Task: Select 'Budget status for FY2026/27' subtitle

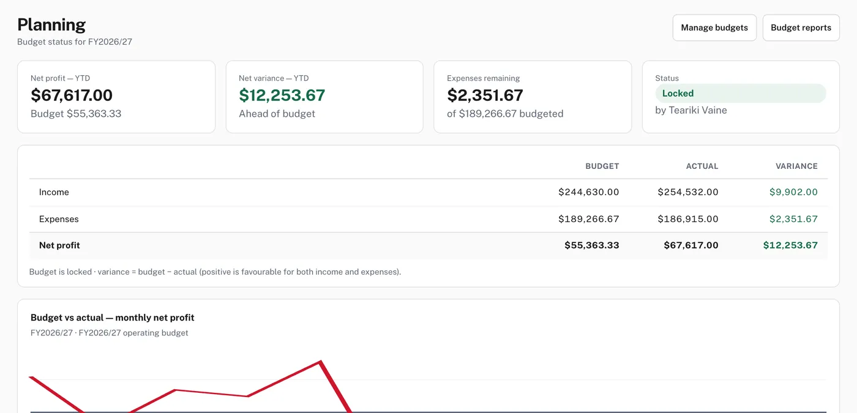Action: (x=75, y=42)
